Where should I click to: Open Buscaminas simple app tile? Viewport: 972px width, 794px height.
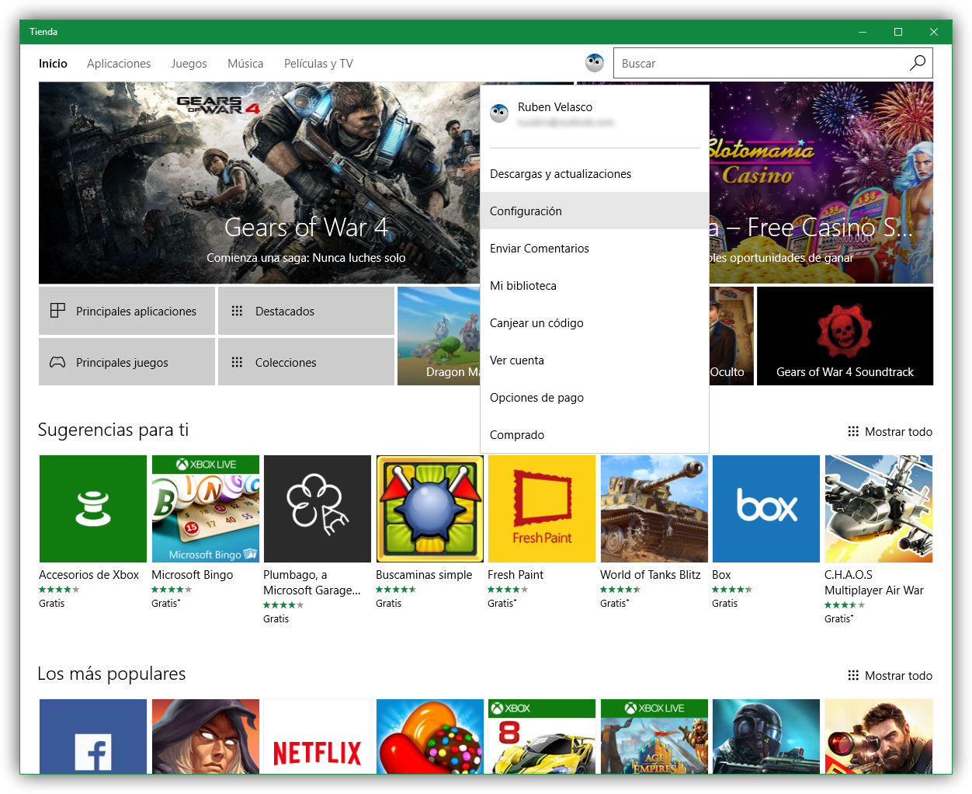[430, 509]
